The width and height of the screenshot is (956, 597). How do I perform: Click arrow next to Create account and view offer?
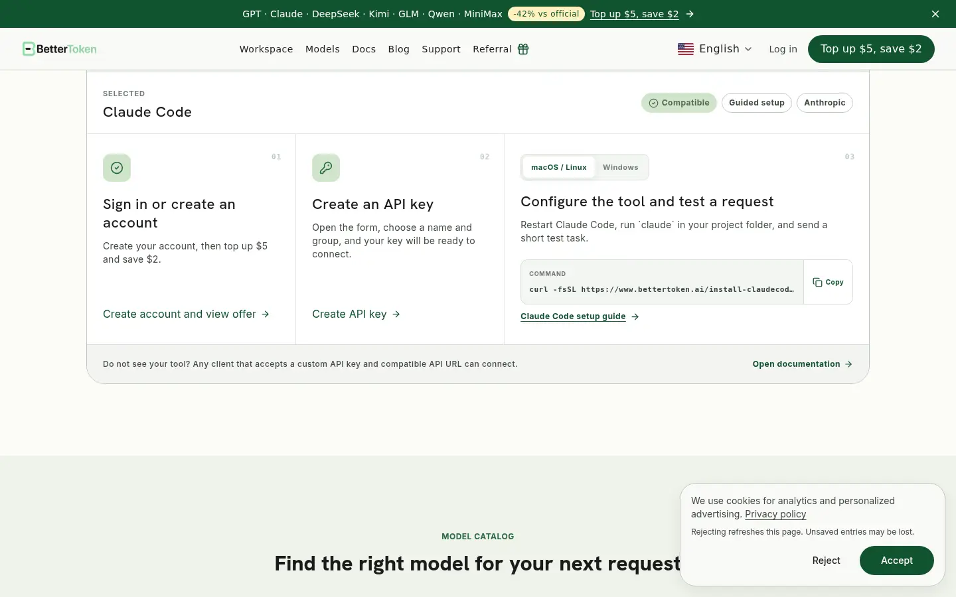[x=266, y=314]
